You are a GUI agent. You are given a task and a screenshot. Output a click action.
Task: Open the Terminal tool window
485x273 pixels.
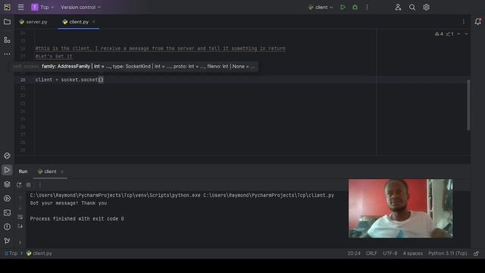coord(7,212)
